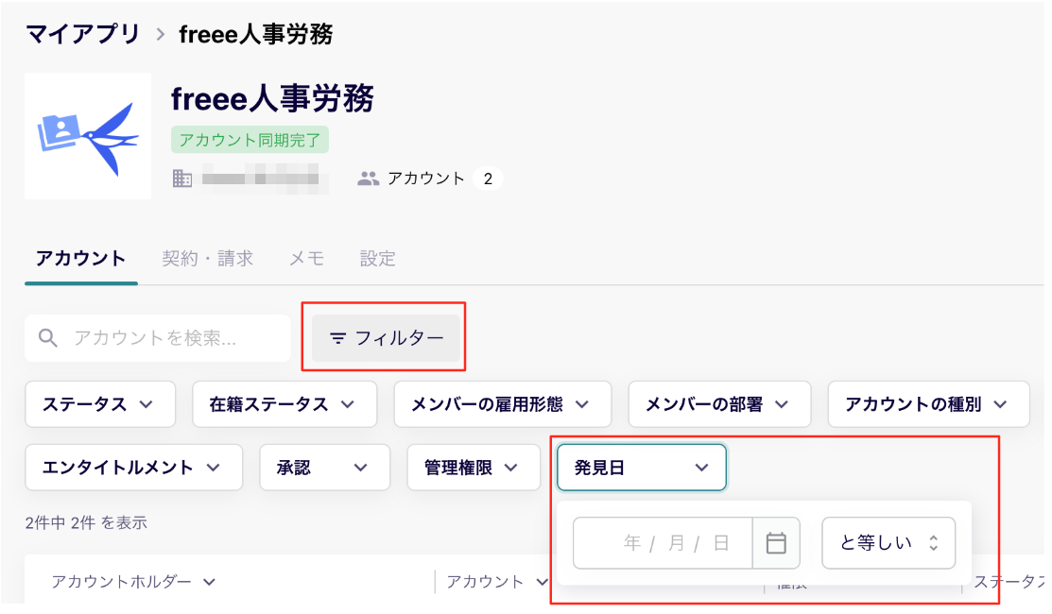Click the people accounts icon

(x=369, y=179)
